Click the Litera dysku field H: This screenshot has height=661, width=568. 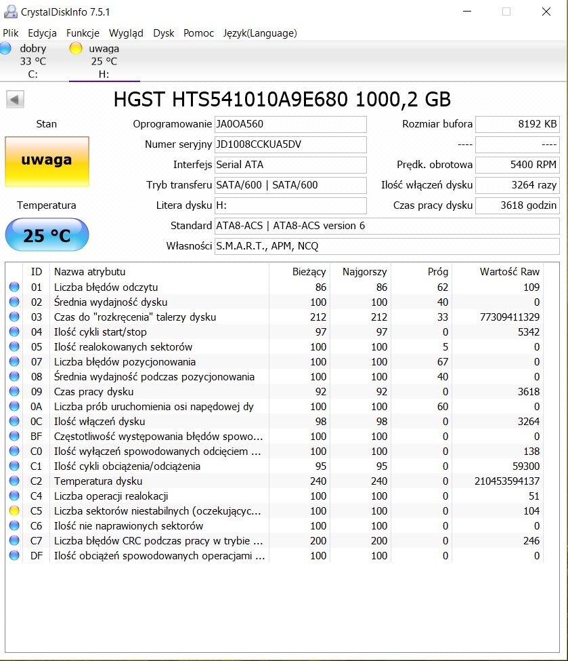pyautogui.click(x=290, y=205)
